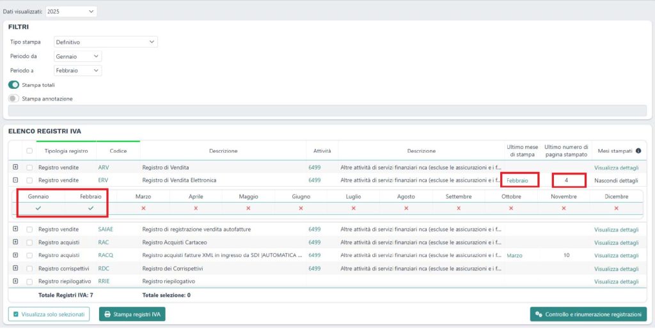Image resolution: width=655 pixels, height=330 pixels.
Task: Sort by the Codice column header
Action: click(118, 151)
